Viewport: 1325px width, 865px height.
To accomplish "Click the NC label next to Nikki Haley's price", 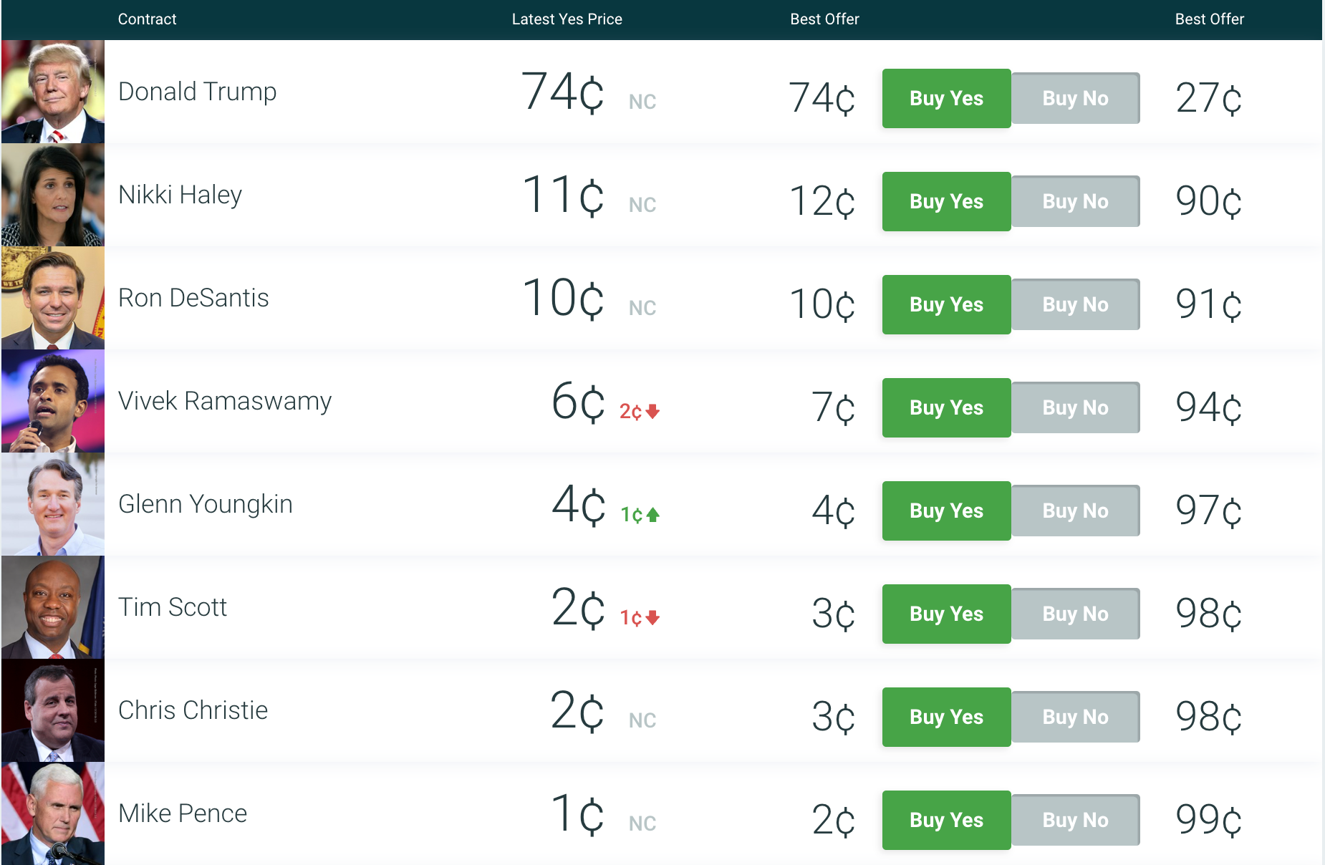I will (641, 205).
